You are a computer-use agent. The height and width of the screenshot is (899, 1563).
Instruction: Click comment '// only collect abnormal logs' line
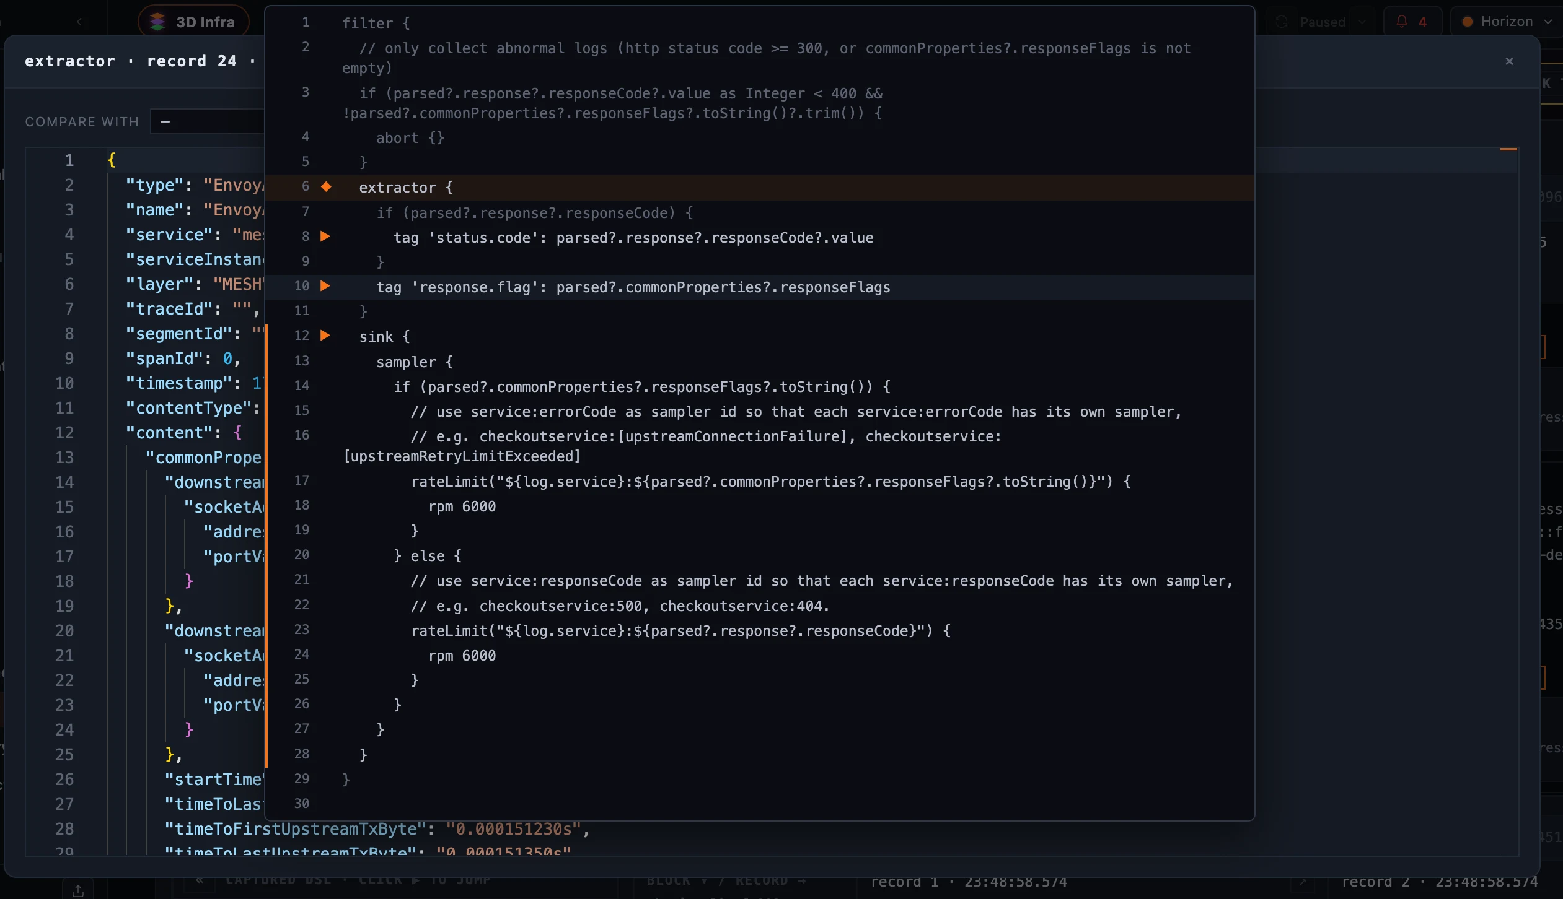click(766, 58)
